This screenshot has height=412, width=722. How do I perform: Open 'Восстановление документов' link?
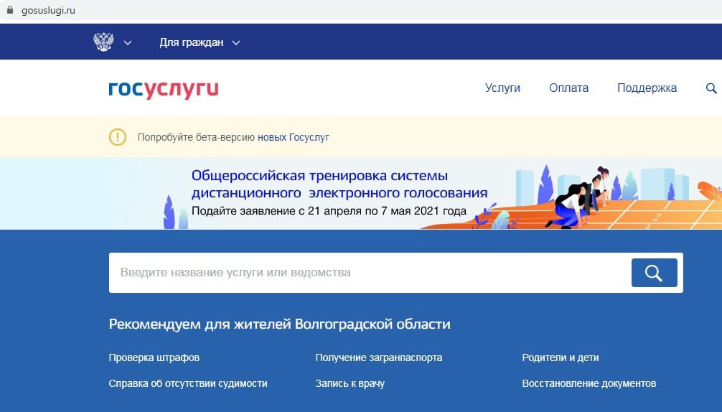tap(589, 383)
